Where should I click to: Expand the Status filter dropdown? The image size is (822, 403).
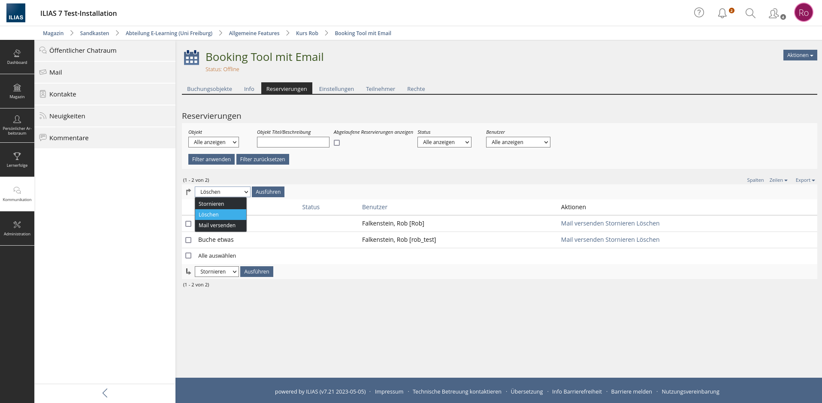pos(444,142)
